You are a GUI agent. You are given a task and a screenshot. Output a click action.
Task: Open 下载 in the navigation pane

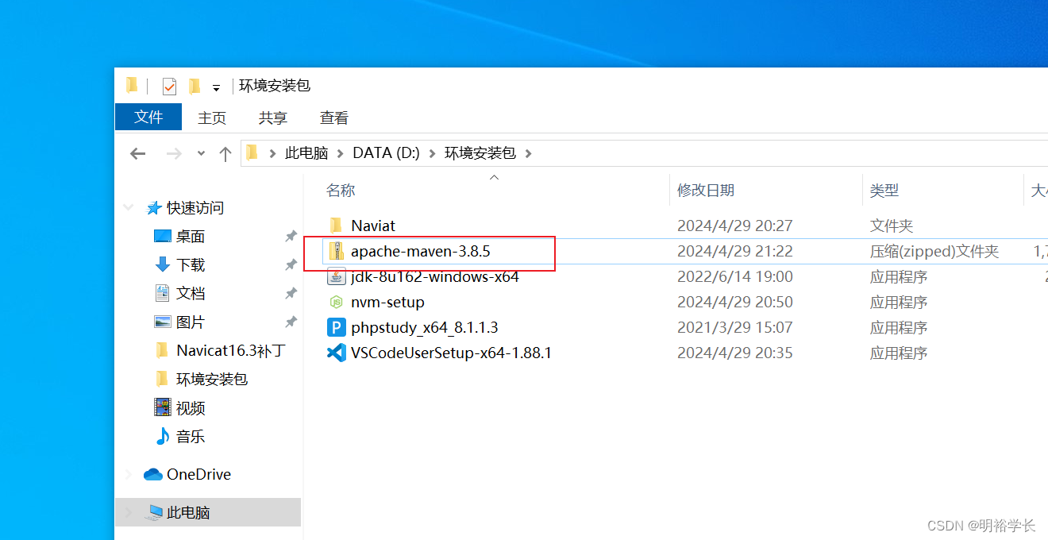click(x=191, y=265)
